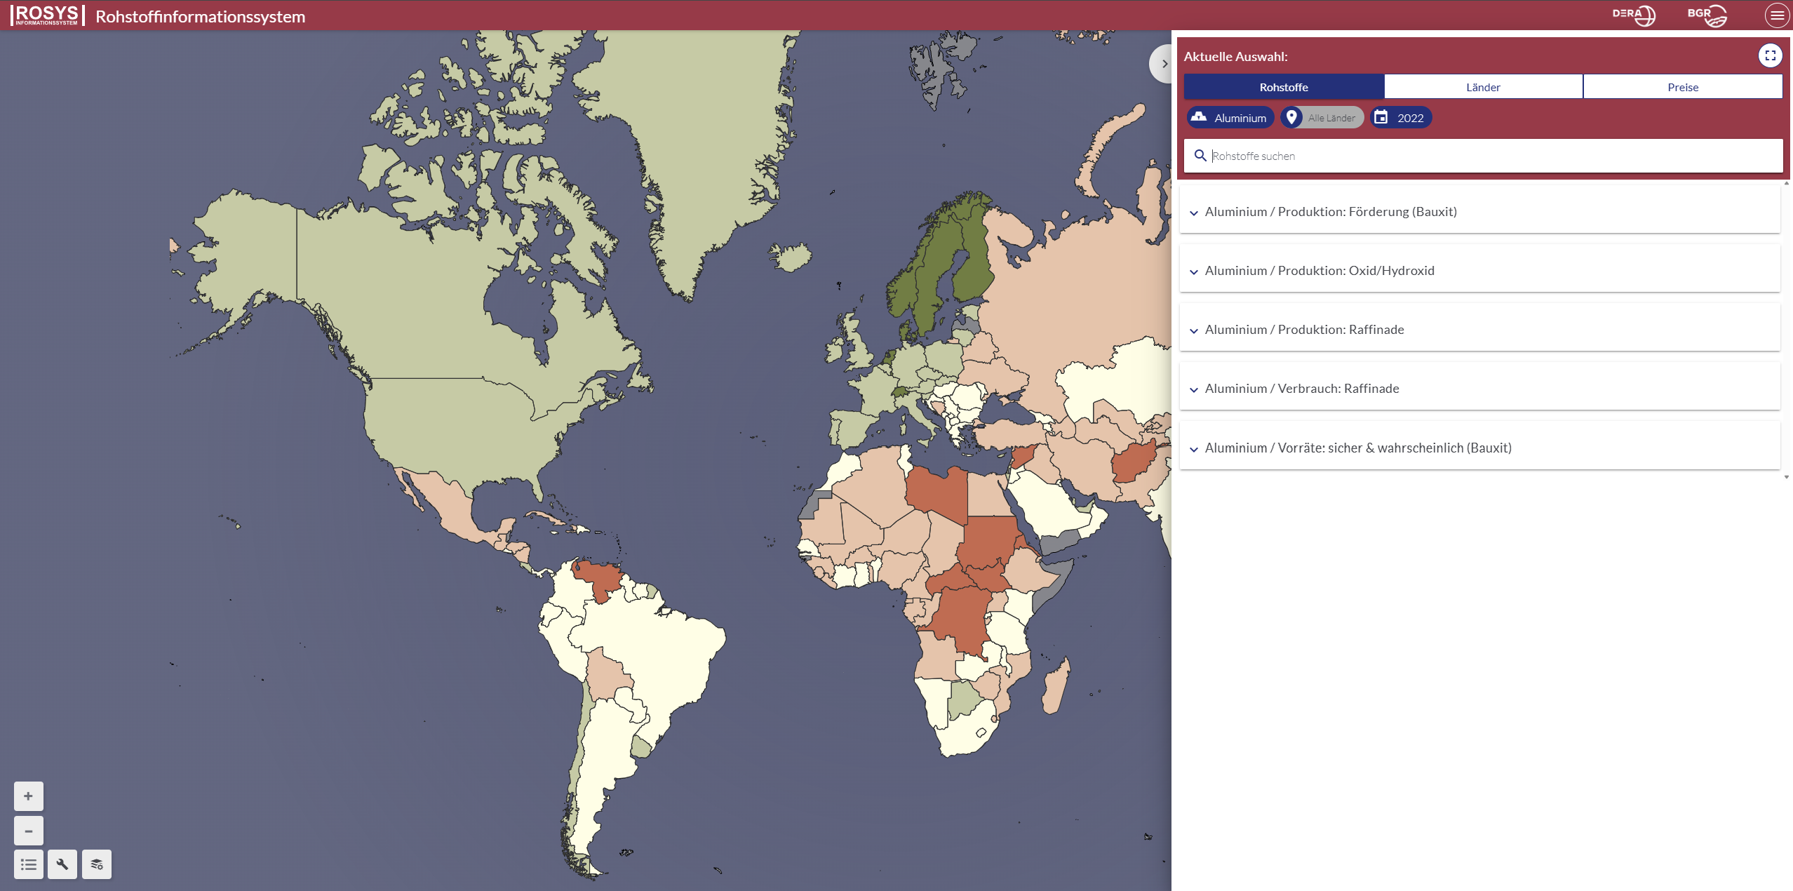Click the BGR logo
1793x891 pixels.
(1707, 15)
